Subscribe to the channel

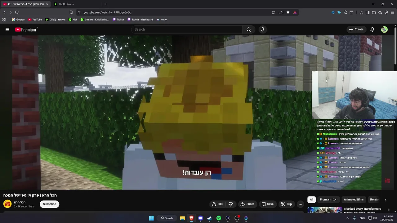point(49,204)
